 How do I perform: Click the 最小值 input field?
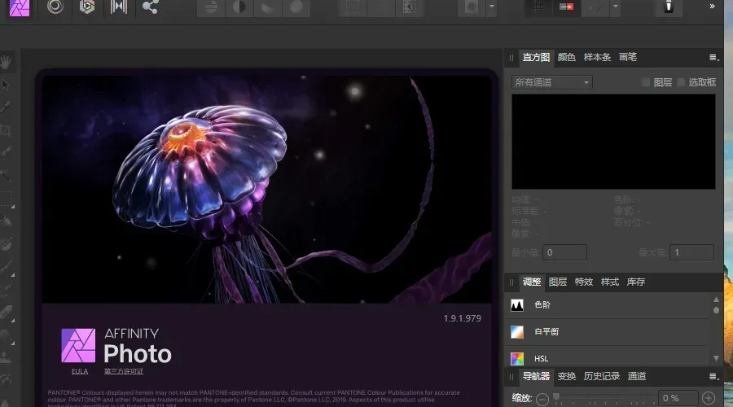coord(564,252)
